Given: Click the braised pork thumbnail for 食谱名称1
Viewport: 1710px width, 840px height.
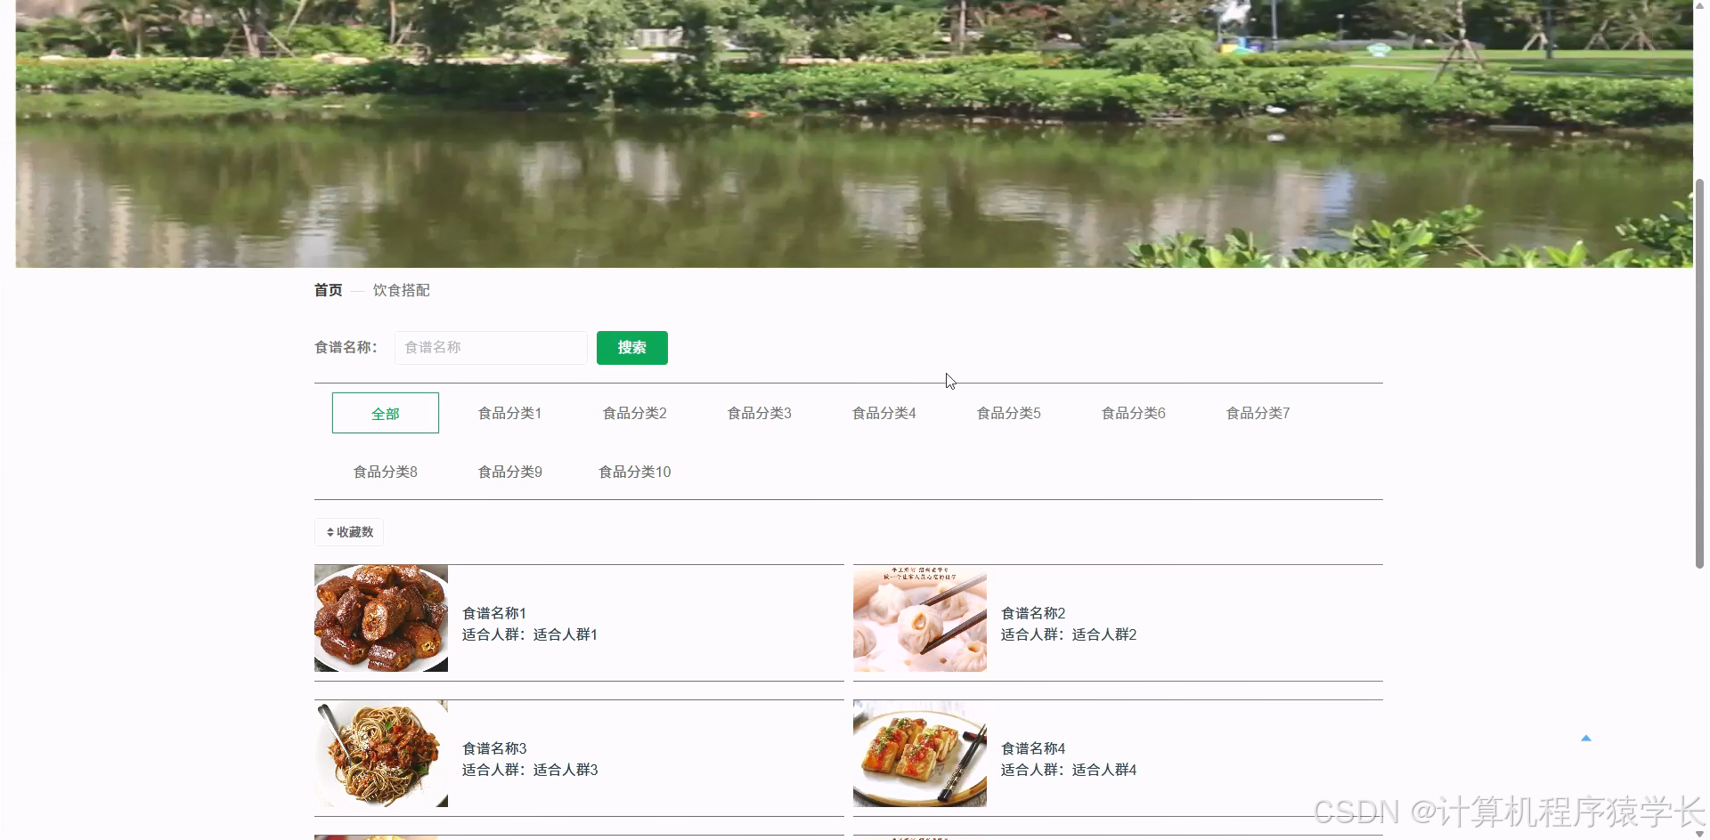Looking at the screenshot, I should 380,618.
